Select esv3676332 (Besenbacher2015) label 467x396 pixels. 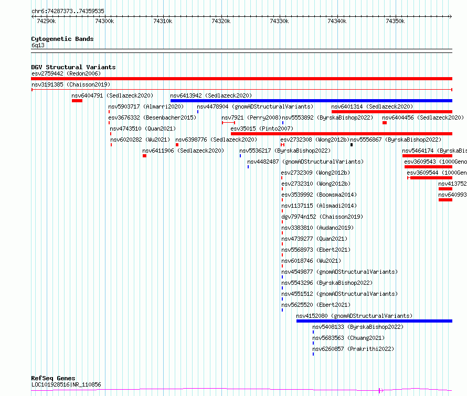tap(152, 117)
